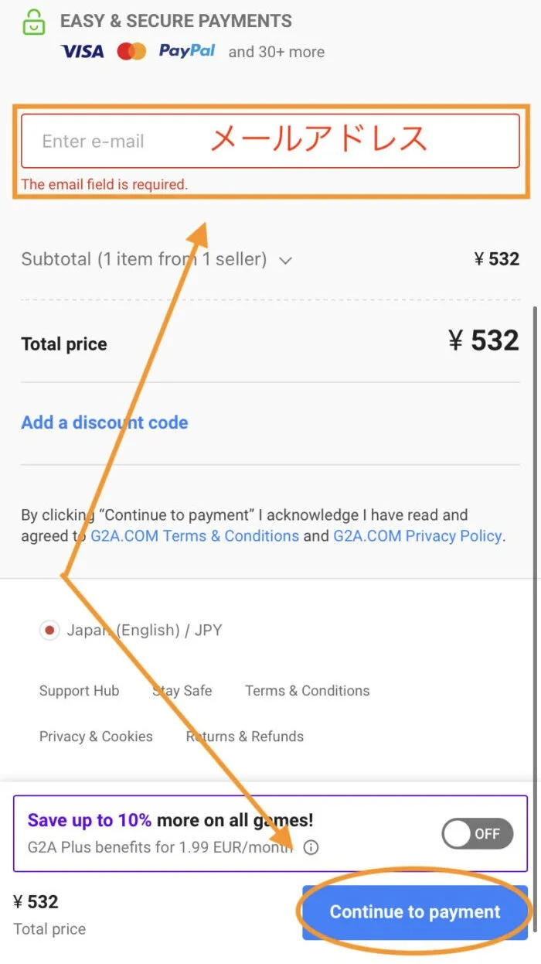
Task: Open the Returns & Refunds footer link
Action: click(245, 737)
